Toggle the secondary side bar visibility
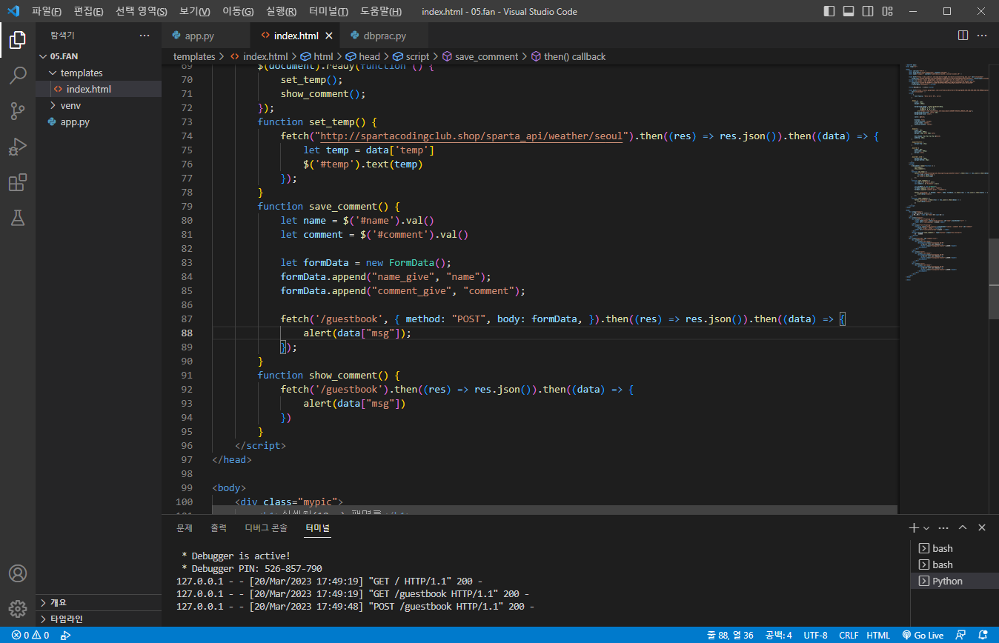Screen dimensions: 999x643 point(868,11)
